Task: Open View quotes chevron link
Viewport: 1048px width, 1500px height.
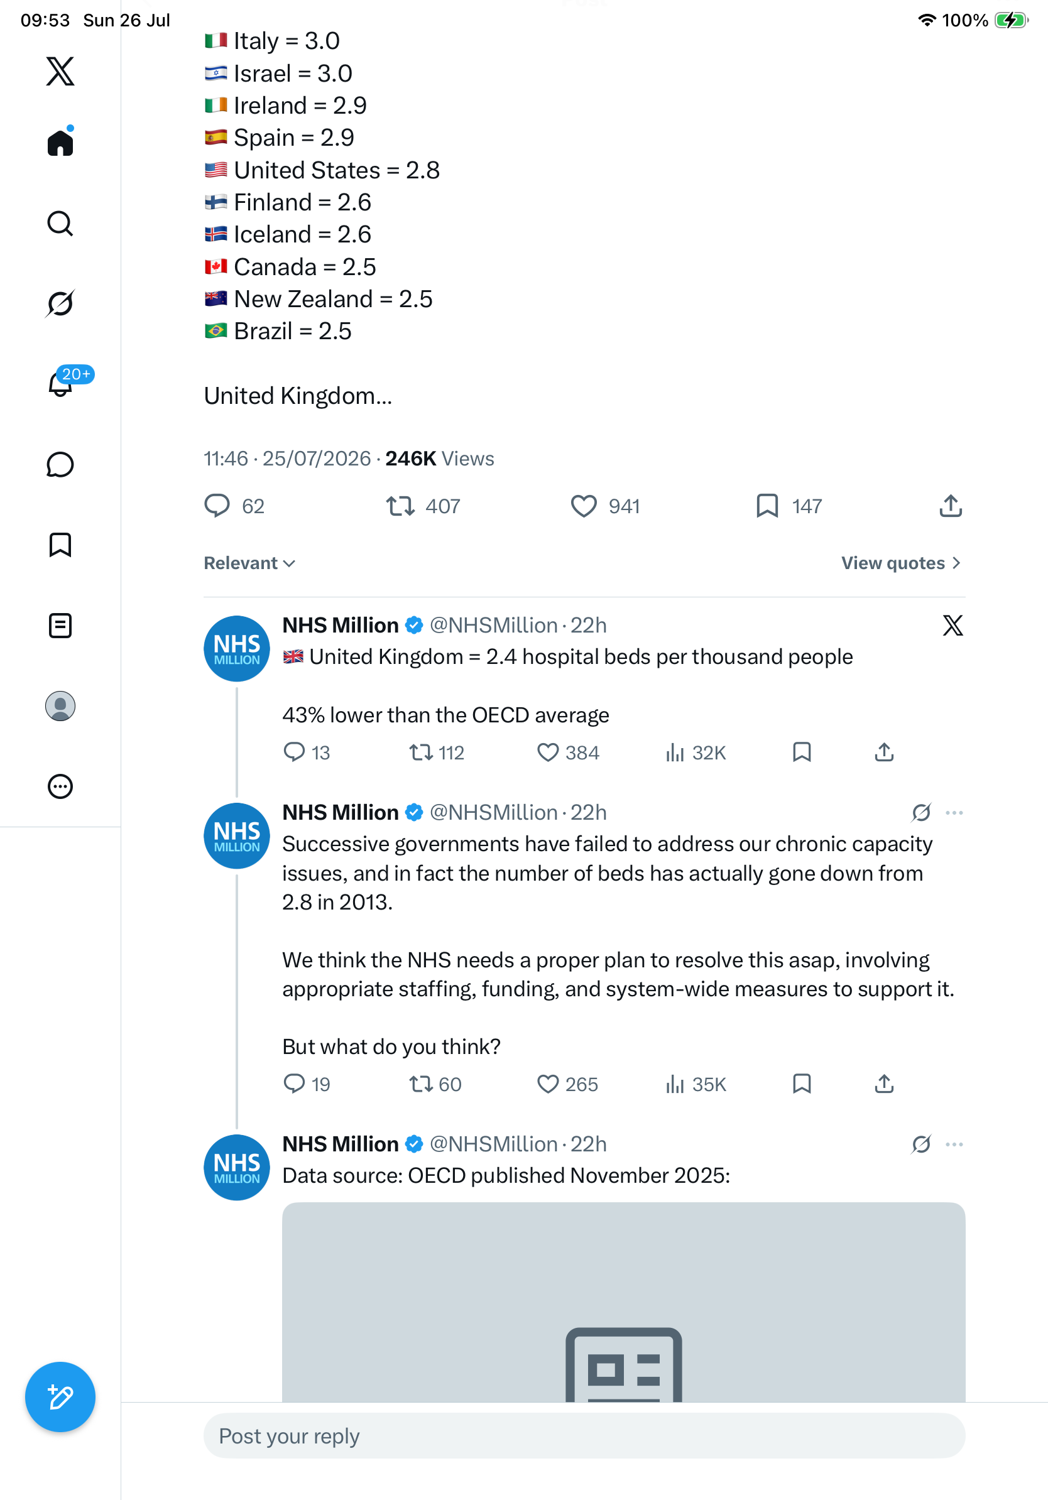Action: tap(901, 563)
